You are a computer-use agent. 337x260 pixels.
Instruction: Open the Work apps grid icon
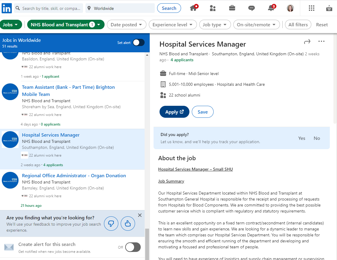pyautogui.click(x=311, y=8)
